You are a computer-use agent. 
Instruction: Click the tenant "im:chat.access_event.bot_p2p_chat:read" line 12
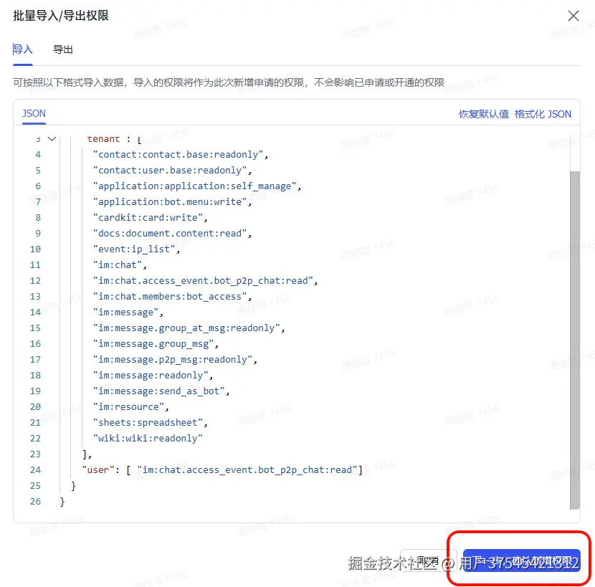pos(205,281)
